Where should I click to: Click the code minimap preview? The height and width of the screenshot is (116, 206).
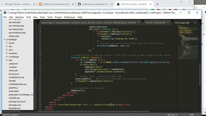tap(188, 42)
